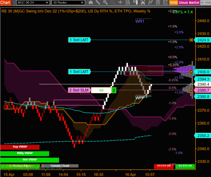Select the crosshair cursor tool
Screen dimensions: 211x177
[120, 2]
